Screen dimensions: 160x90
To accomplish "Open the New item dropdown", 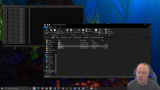I will (x=88, y=29).
